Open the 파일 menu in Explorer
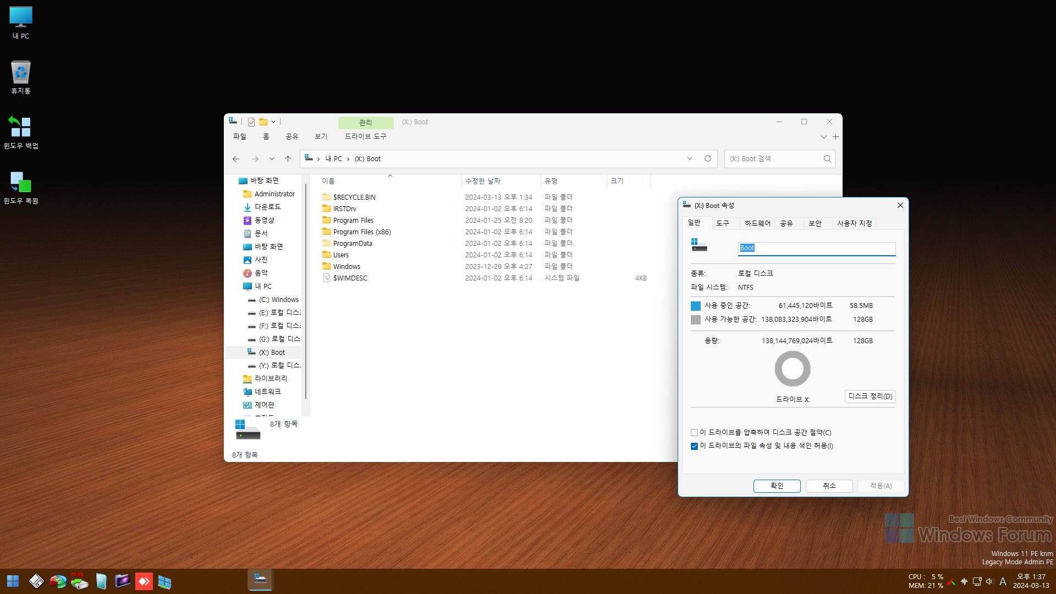This screenshot has height=594, width=1056. pos(240,136)
